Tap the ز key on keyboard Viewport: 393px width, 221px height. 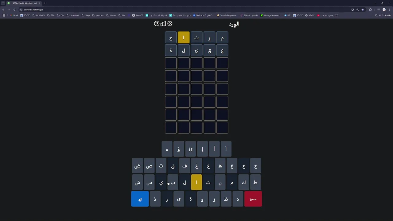(x=214, y=199)
